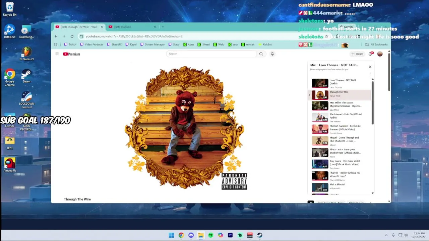Open YouTube notifications bell
The image size is (429, 241).
click(x=371, y=54)
